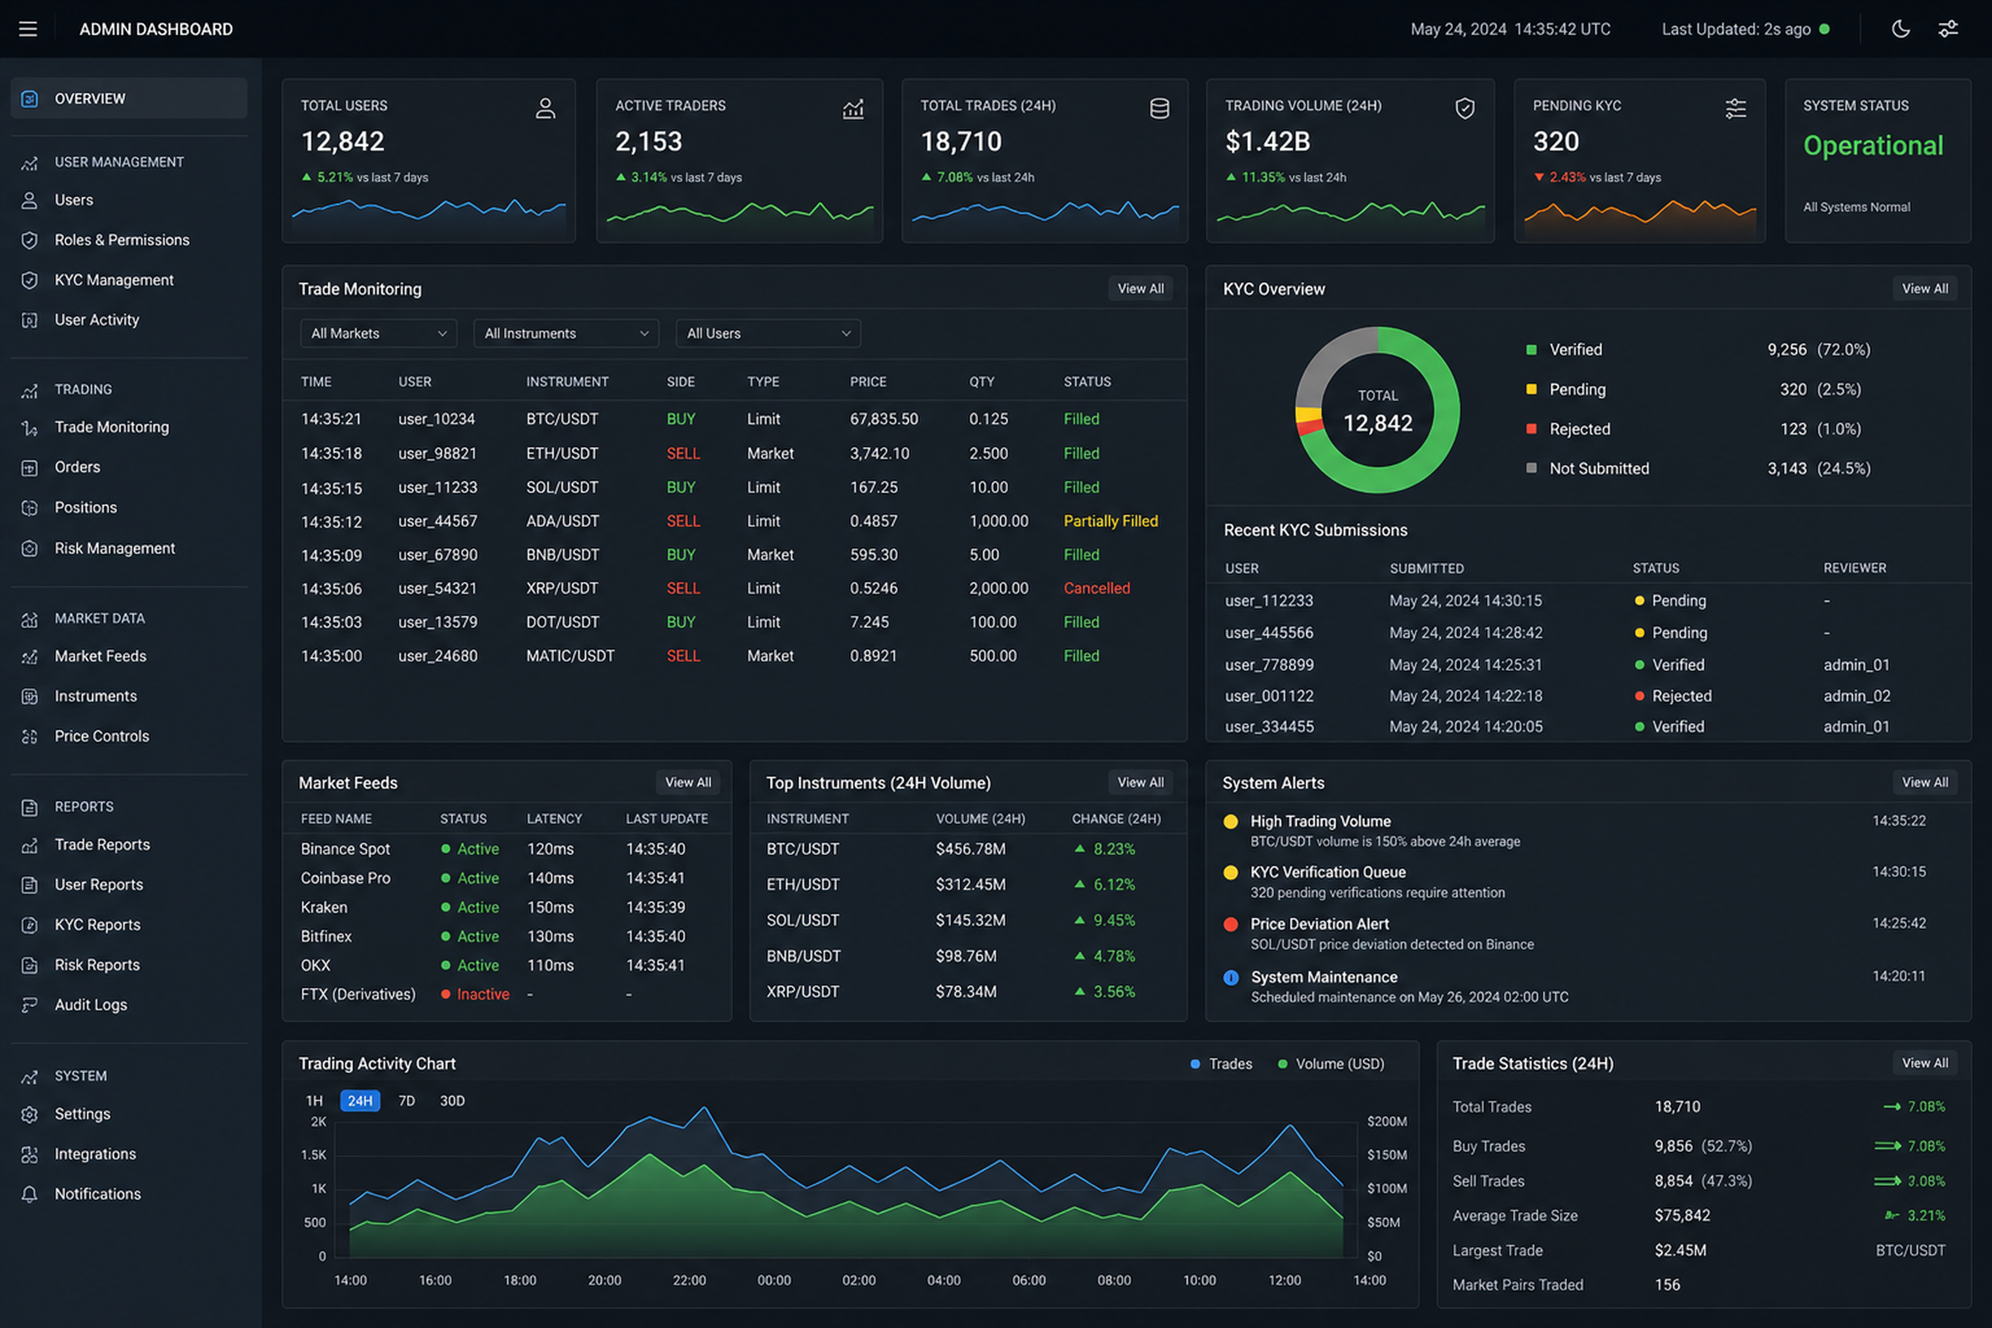Click the Risk Management sidebar icon
This screenshot has width=1992, height=1328.
[x=30, y=549]
